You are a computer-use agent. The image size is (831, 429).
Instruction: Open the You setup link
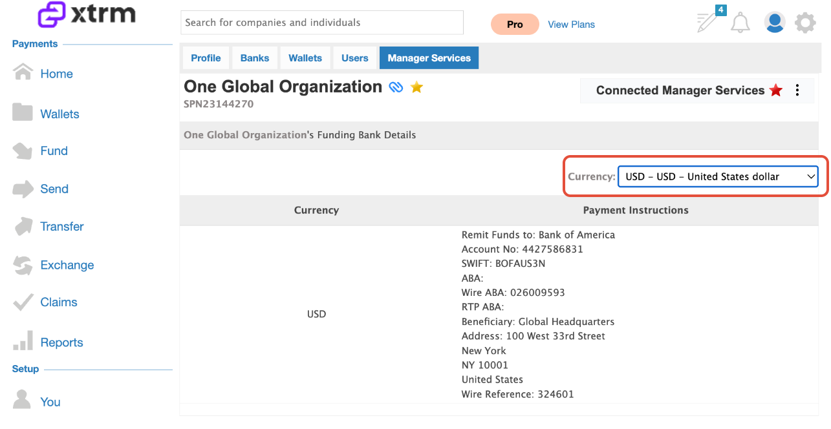tap(50, 402)
